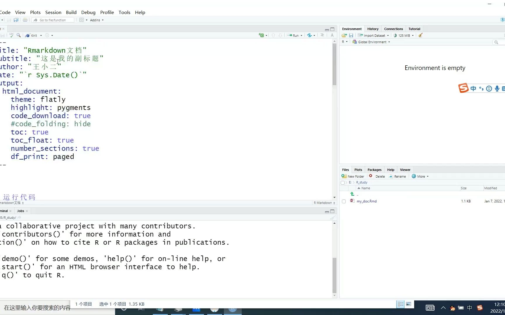
Task: Open the Profile menu
Action: tap(107, 12)
